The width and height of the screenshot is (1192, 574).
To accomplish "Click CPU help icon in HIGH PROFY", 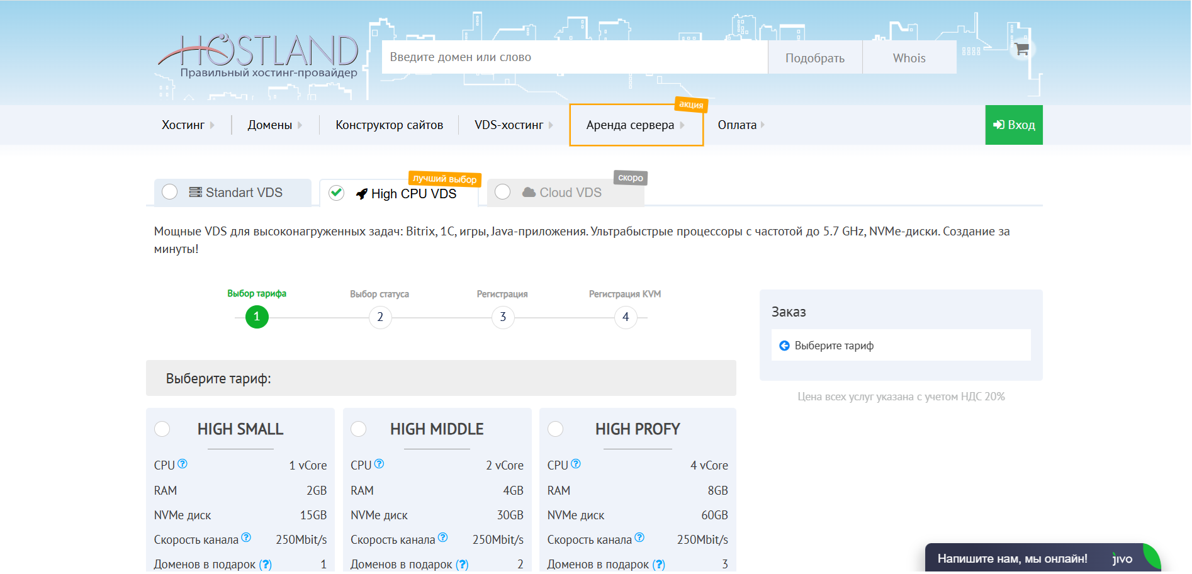I will pyautogui.click(x=576, y=464).
